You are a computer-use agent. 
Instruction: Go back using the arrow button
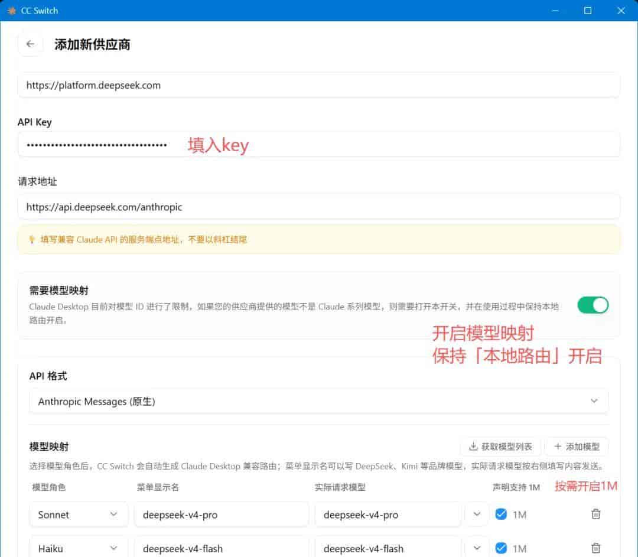tap(30, 44)
